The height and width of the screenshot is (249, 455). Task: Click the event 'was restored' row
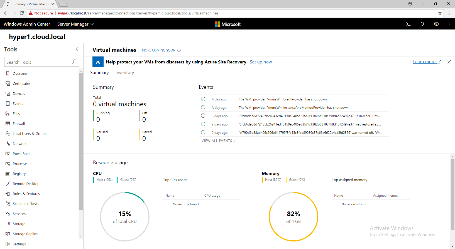pyautogui.click(x=294, y=124)
